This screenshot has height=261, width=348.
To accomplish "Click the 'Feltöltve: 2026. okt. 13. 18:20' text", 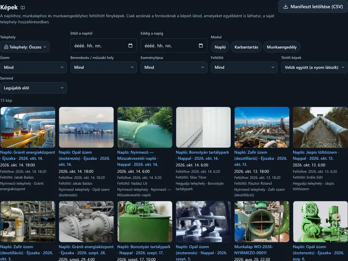I will (x=257, y=177).
